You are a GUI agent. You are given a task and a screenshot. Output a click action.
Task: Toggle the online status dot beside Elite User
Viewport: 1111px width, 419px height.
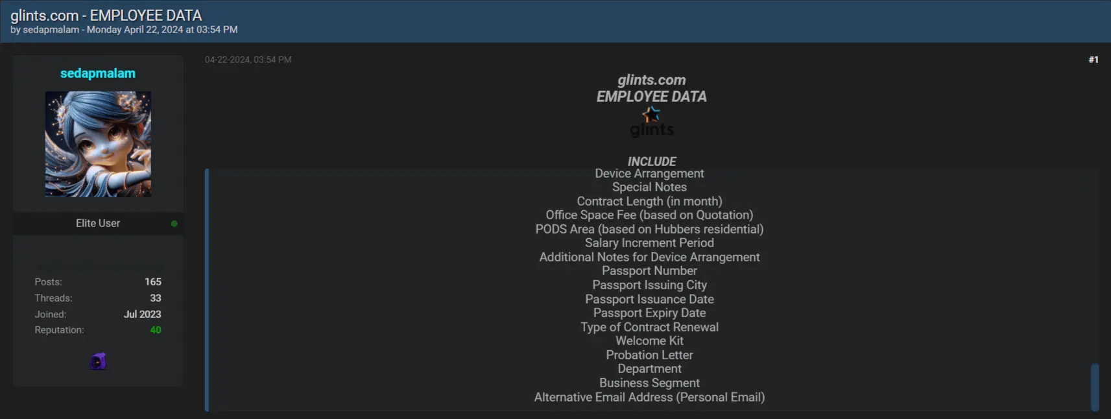(174, 223)
